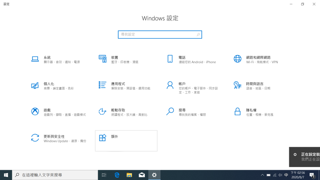Focus the 尋找設定 search field

pos(160,35)
